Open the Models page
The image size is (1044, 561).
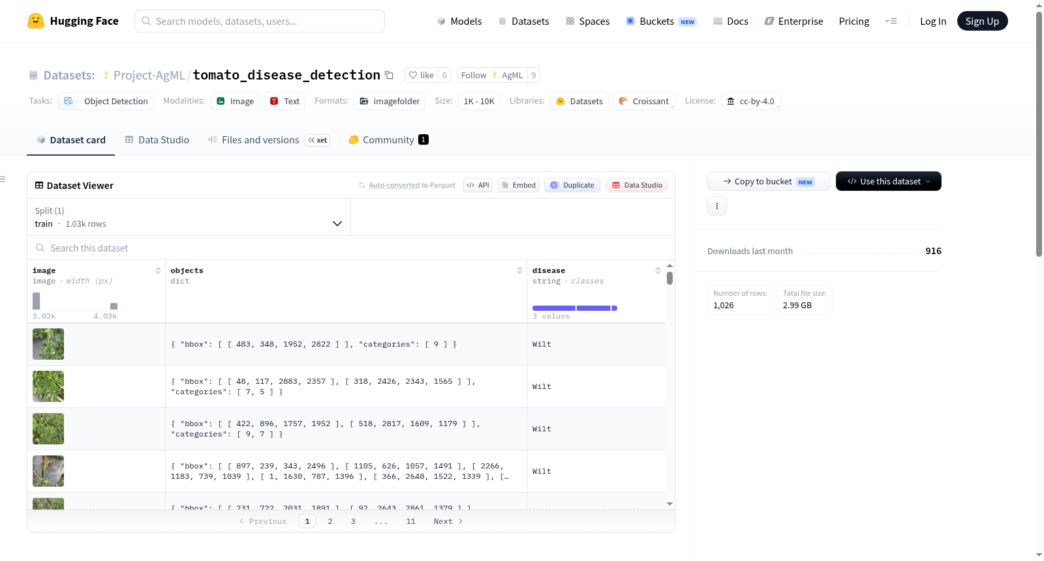pyautogui.click(x=459, y=22)
